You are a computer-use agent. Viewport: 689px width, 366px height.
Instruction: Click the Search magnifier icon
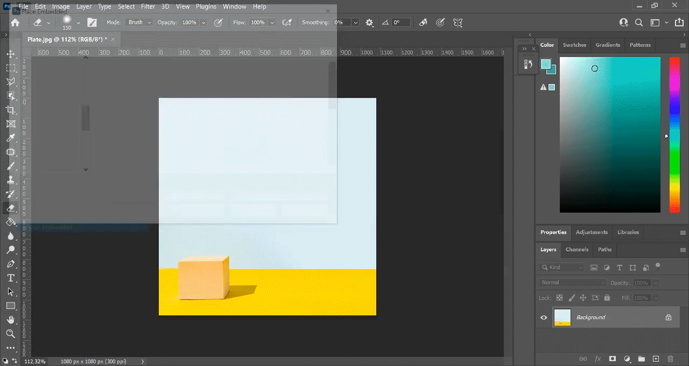pyautogui.click(x=639, y=23)
